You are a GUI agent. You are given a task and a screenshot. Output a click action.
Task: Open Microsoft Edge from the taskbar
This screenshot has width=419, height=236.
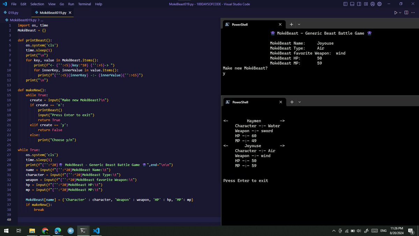58,231
